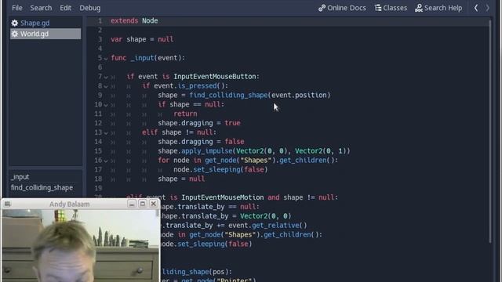Click 'return' keyword on line 11
The height and width of the screenshot is (282, 502).
point(185,114)
